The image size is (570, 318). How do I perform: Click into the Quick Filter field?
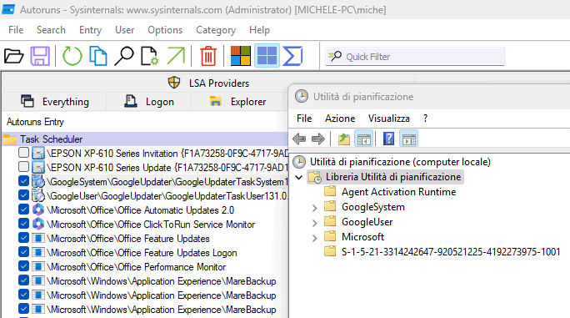[x=415, y=57]
